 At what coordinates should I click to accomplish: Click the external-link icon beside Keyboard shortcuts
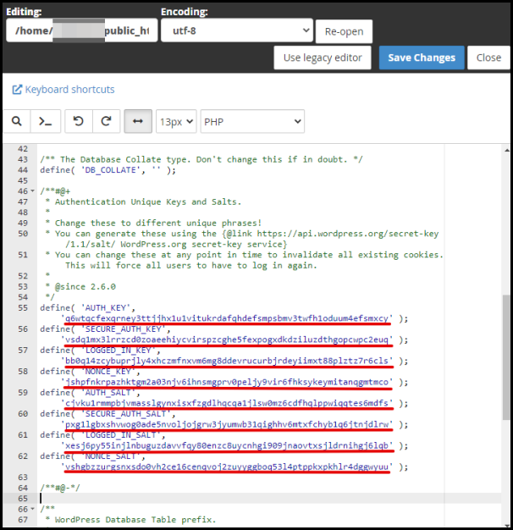coord(17,90)
